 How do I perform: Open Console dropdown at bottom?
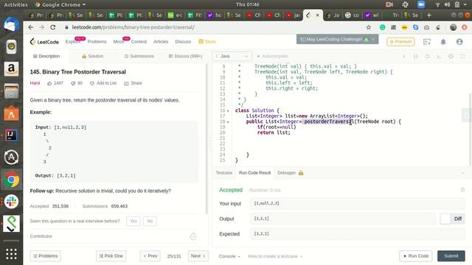pos(229,256)
